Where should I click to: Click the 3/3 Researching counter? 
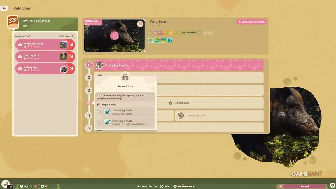tap(67, 36)
